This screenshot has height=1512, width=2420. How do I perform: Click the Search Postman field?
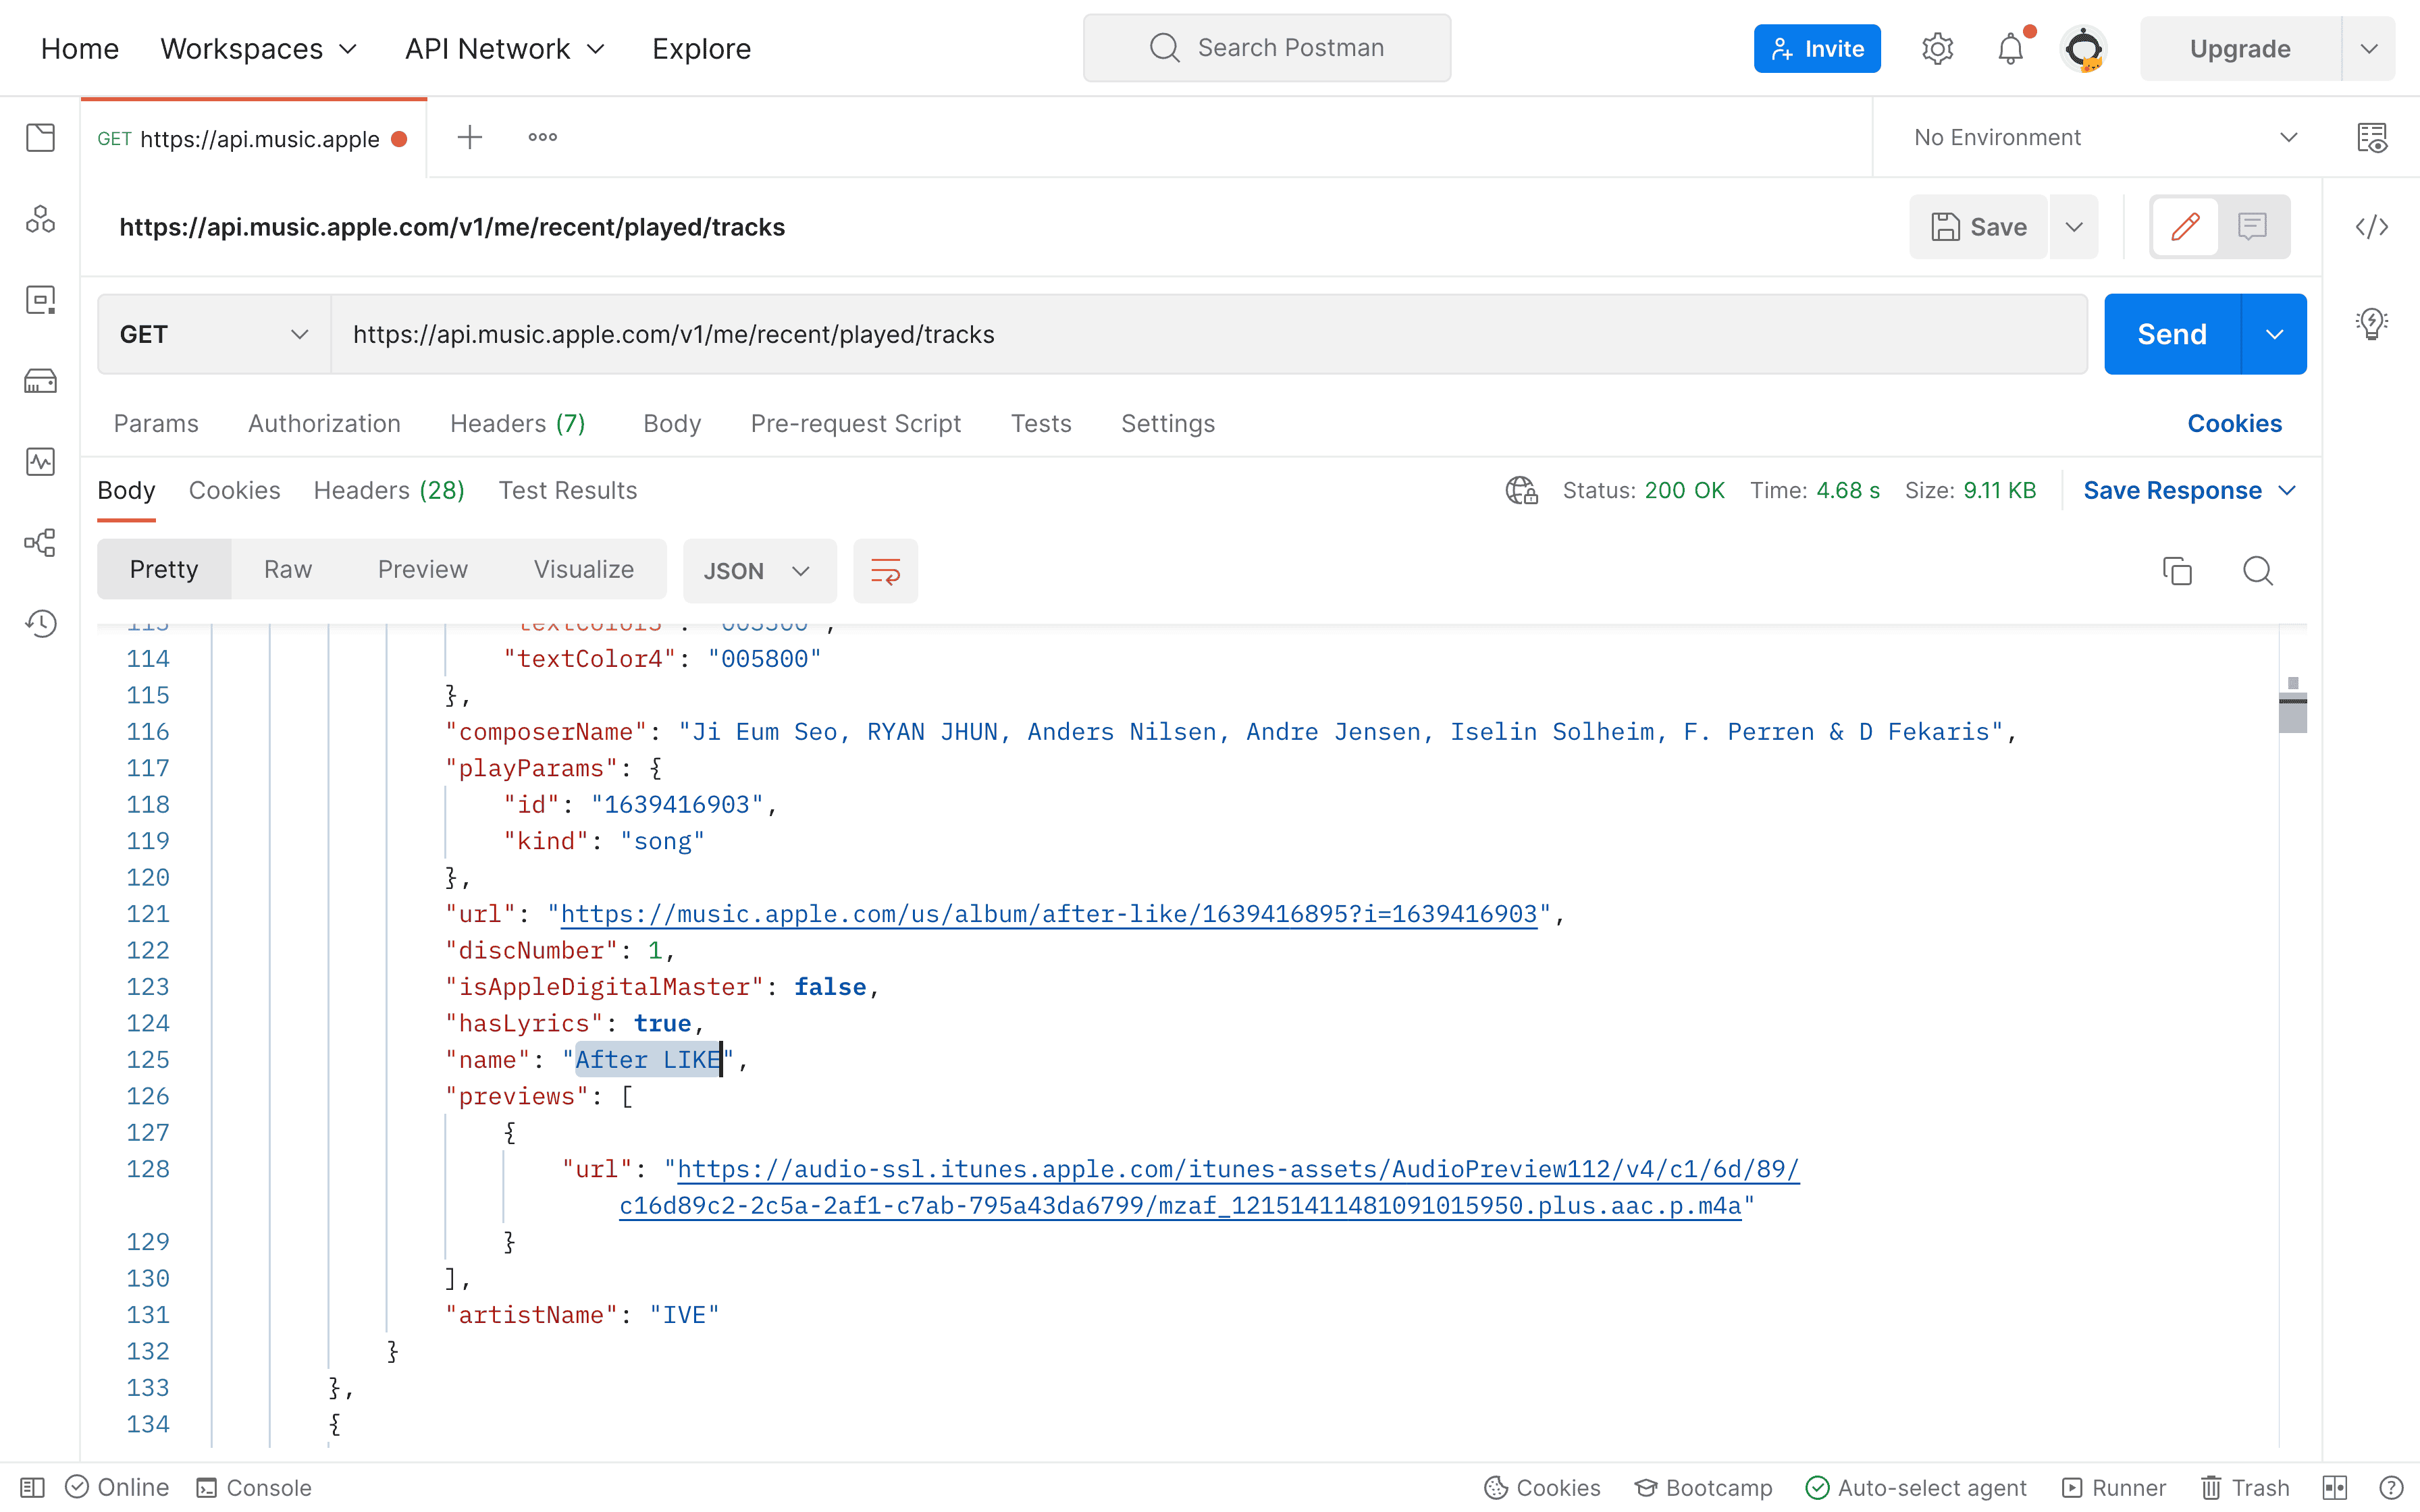1267,48
